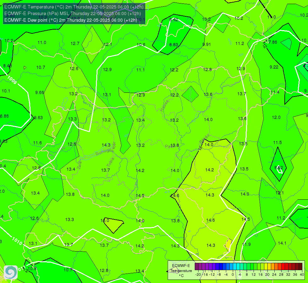The image size is (308, 283).
Task: Click the Heves county label
Action: tap(165, 106)
